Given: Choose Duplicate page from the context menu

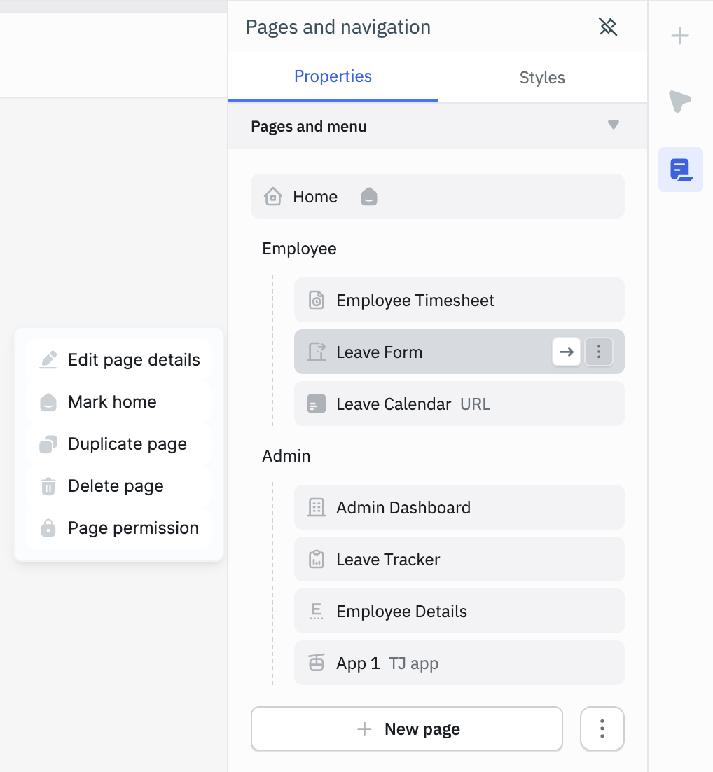Looking at the screenshot, I should click(127, 443).
